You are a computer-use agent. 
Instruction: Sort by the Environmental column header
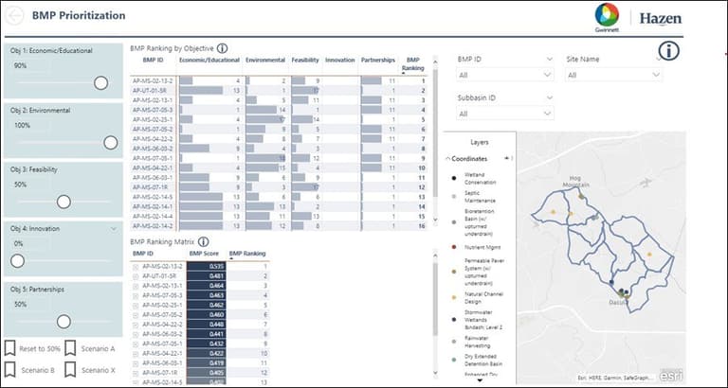[264, 60]
